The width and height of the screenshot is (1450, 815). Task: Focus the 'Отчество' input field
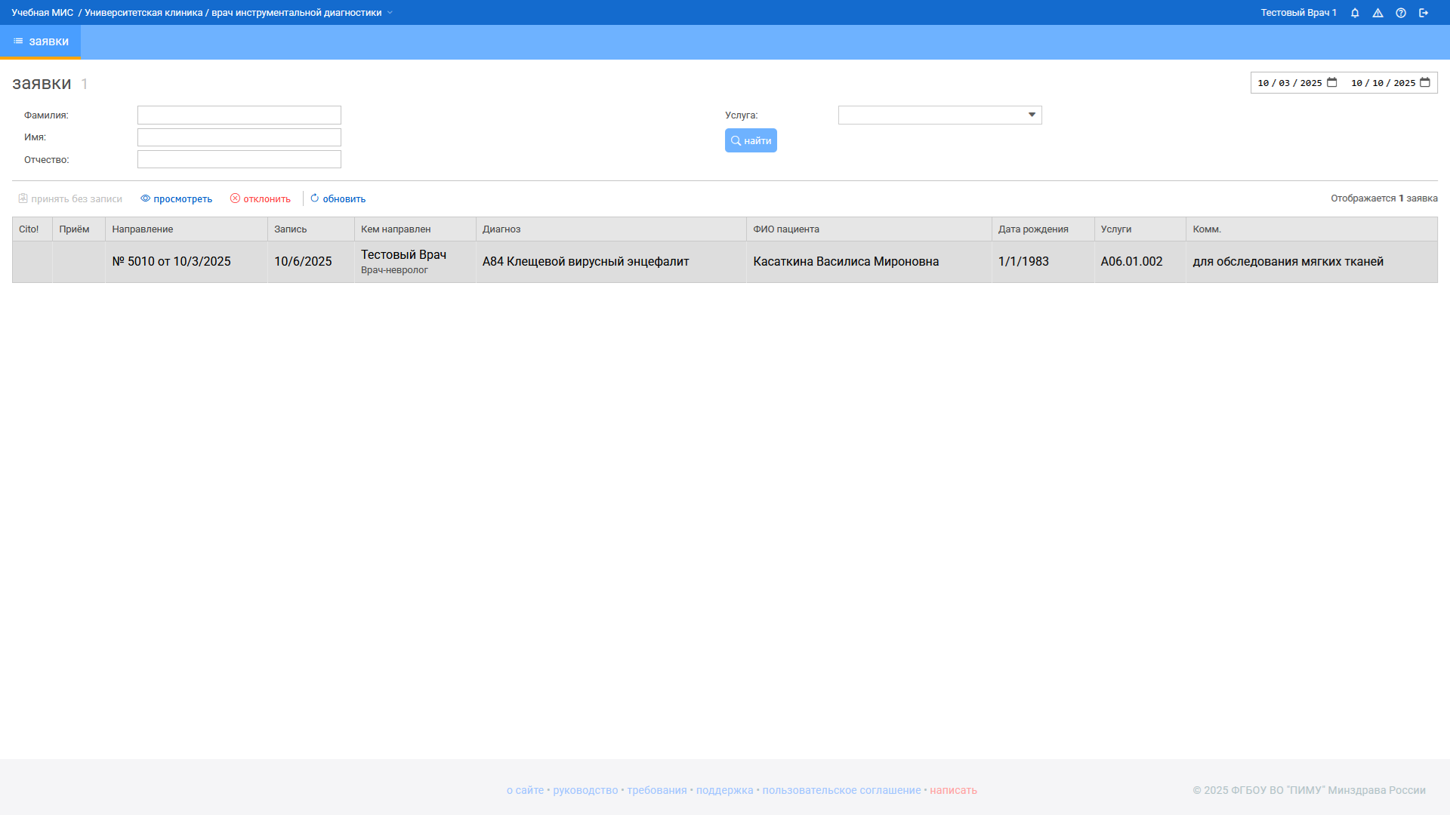tap(239, 159)
